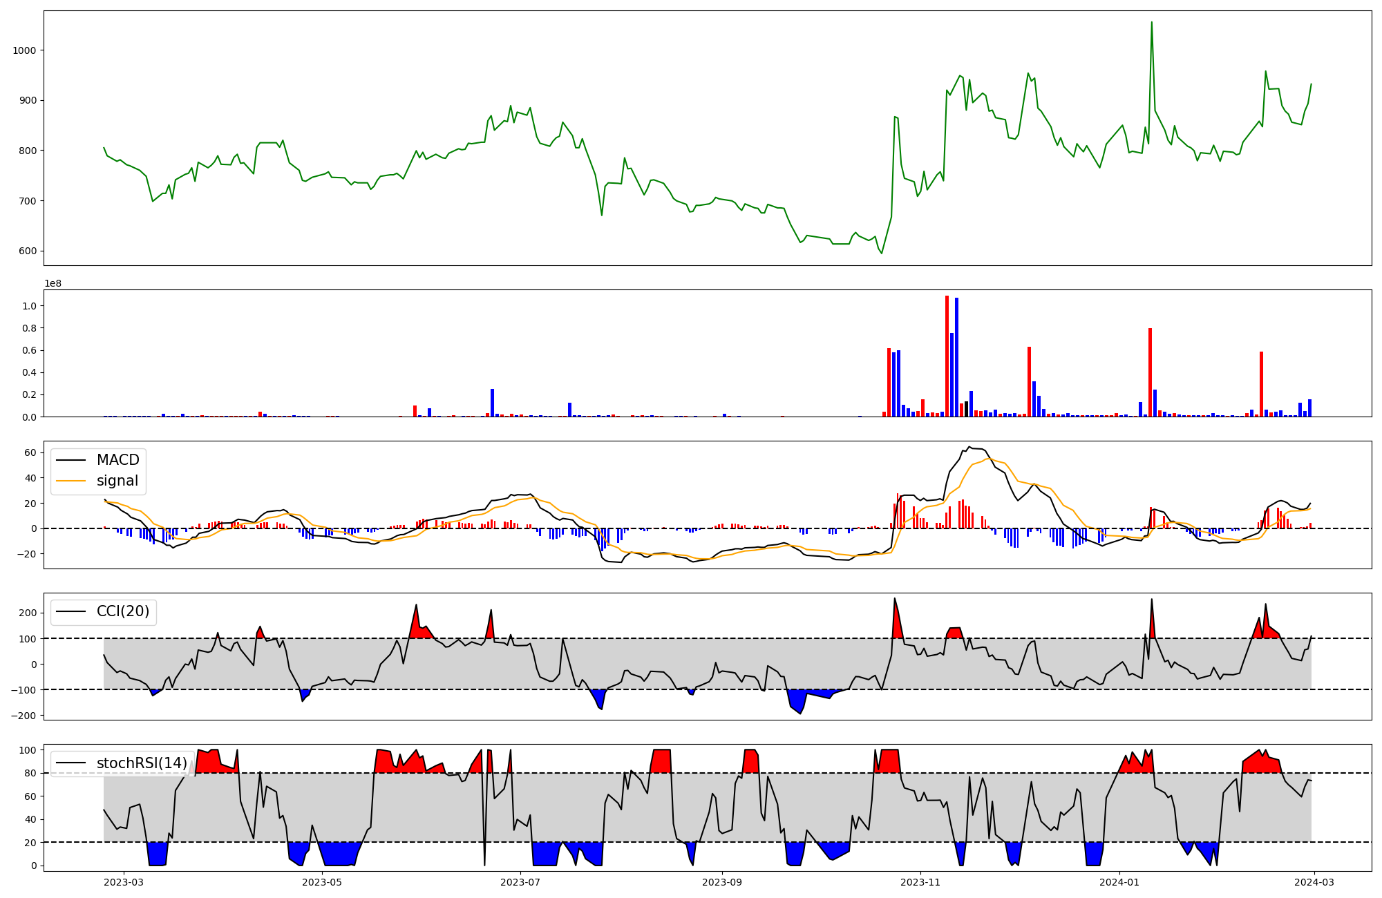This screenshot has height=898, width=1382.
Task: Click the 2024-01 x-axis date label
Action: click(x=1119, y=882)
